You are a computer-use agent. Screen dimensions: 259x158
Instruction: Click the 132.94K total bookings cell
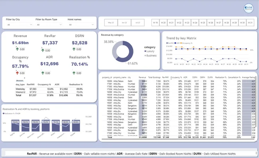(x=157, y=137)
